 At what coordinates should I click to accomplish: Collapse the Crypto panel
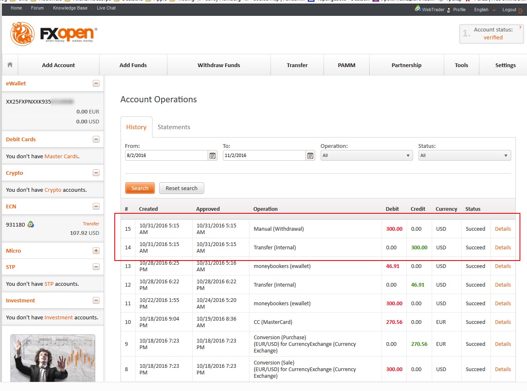pyautogui.click(x=96, y=173)
